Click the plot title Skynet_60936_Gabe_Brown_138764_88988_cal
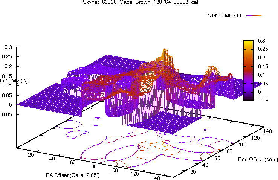 point(140,2)
